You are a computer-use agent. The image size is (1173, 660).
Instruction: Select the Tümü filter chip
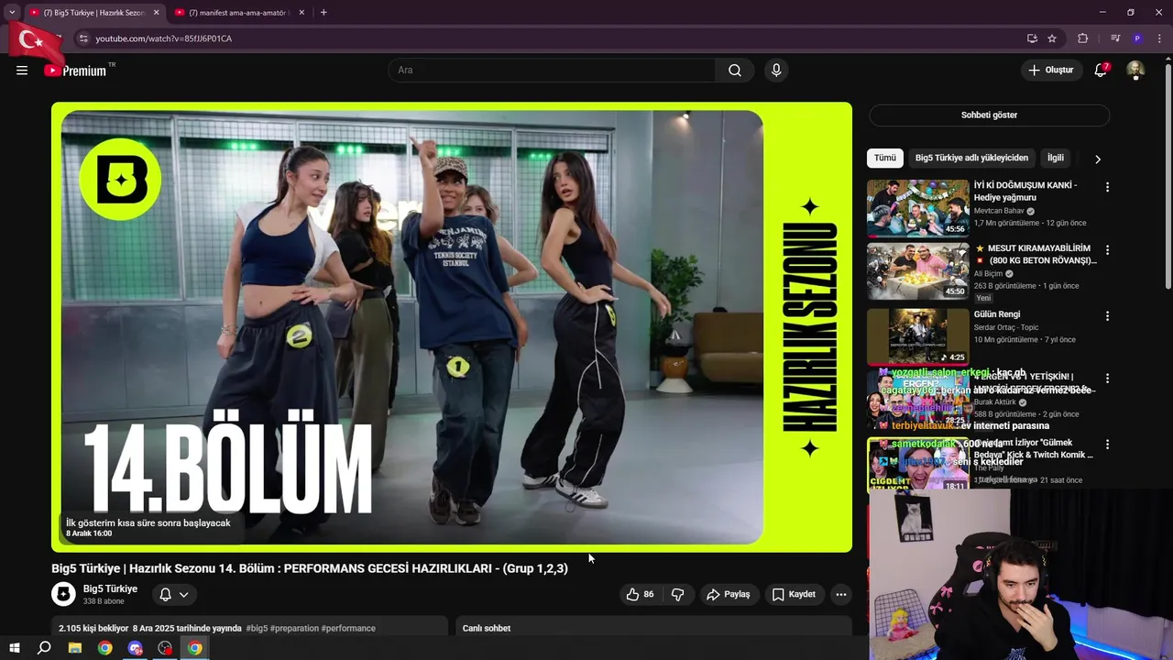(885, 158)
